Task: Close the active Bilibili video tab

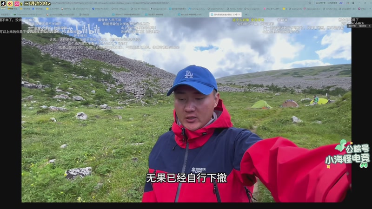Action: (x=239, y=14)
